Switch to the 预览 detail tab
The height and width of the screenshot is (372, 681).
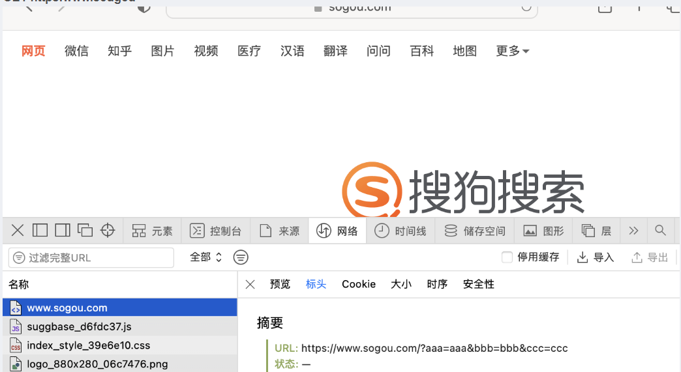pyautogui.click(x=280, y=284)
